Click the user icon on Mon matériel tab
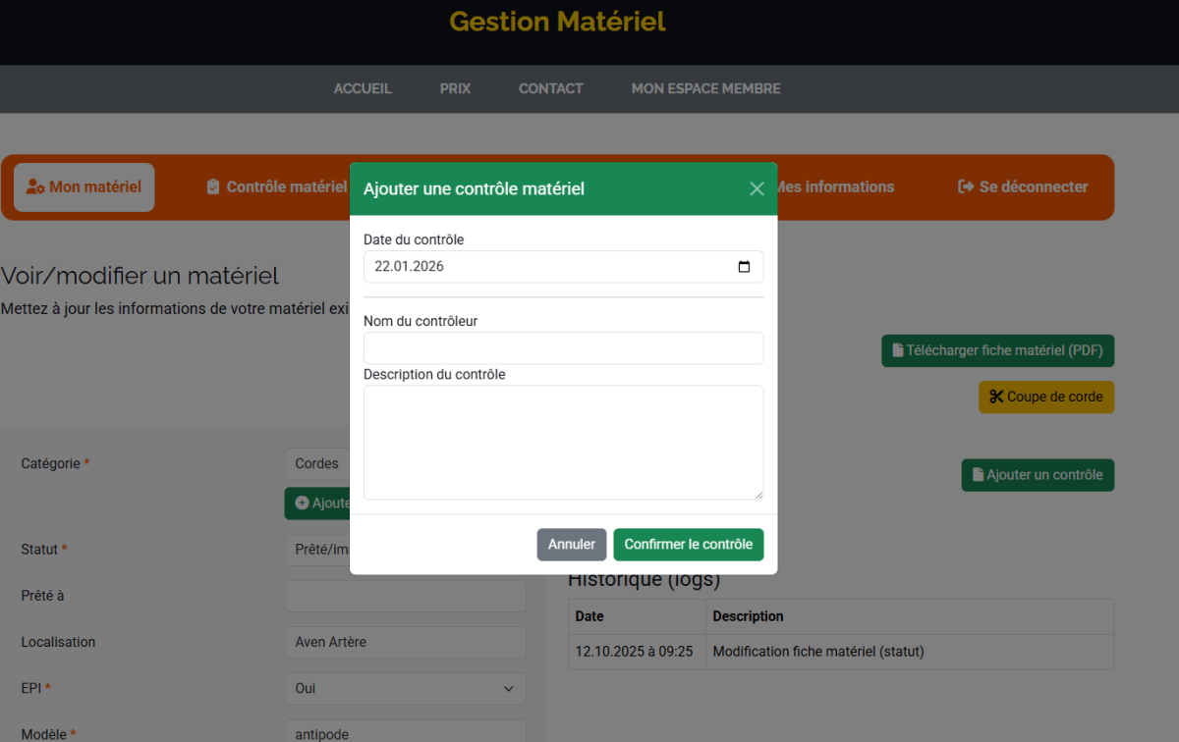The width and height of the screenshot is (1179, 742). click(x=35, y=186)
